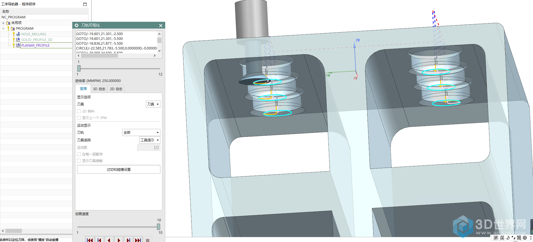
Task: Click the status bulb beside HOLE_MILLING
Action: click(14, 34)
